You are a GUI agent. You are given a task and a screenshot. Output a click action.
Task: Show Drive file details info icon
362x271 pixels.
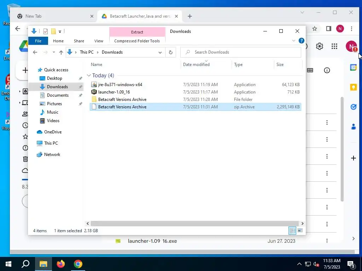(x=327, y=70)
